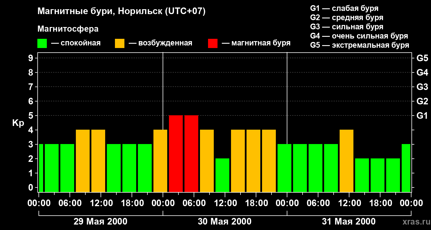Click the 'G4 — очень сильная буря' legend line

point(359,36)
